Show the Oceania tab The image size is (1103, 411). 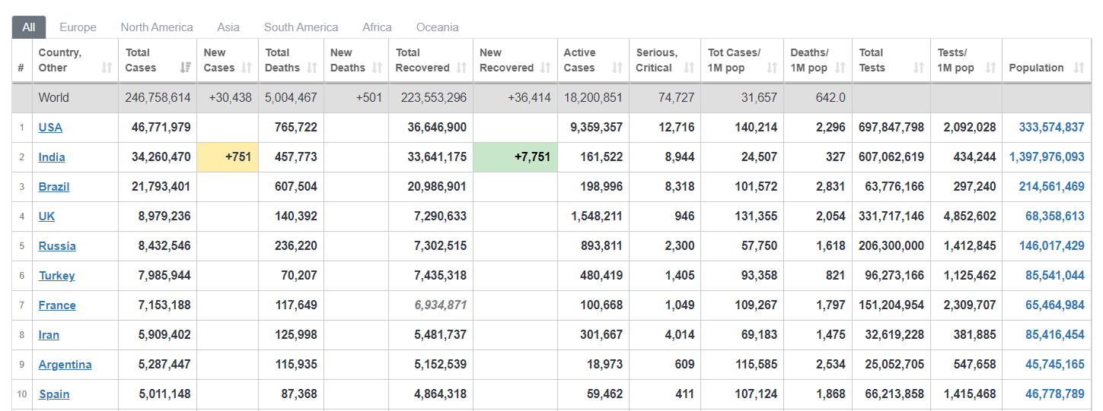pos(438,27)
